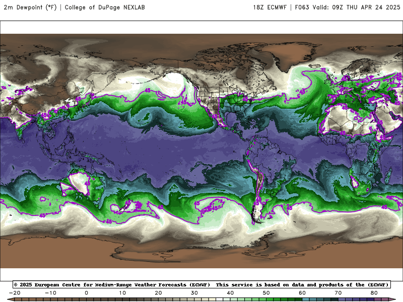
Task: Click the 60 label on the color scale
Action: 302,293
